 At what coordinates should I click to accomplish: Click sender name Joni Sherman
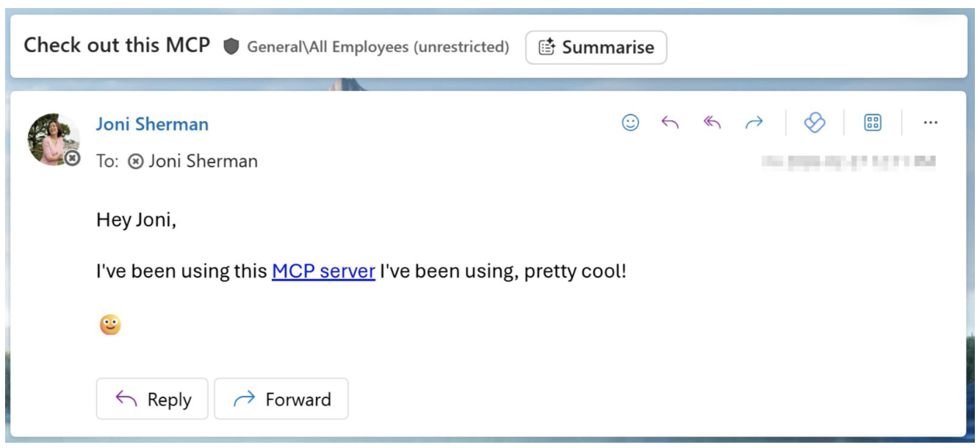tap(152, 124)
